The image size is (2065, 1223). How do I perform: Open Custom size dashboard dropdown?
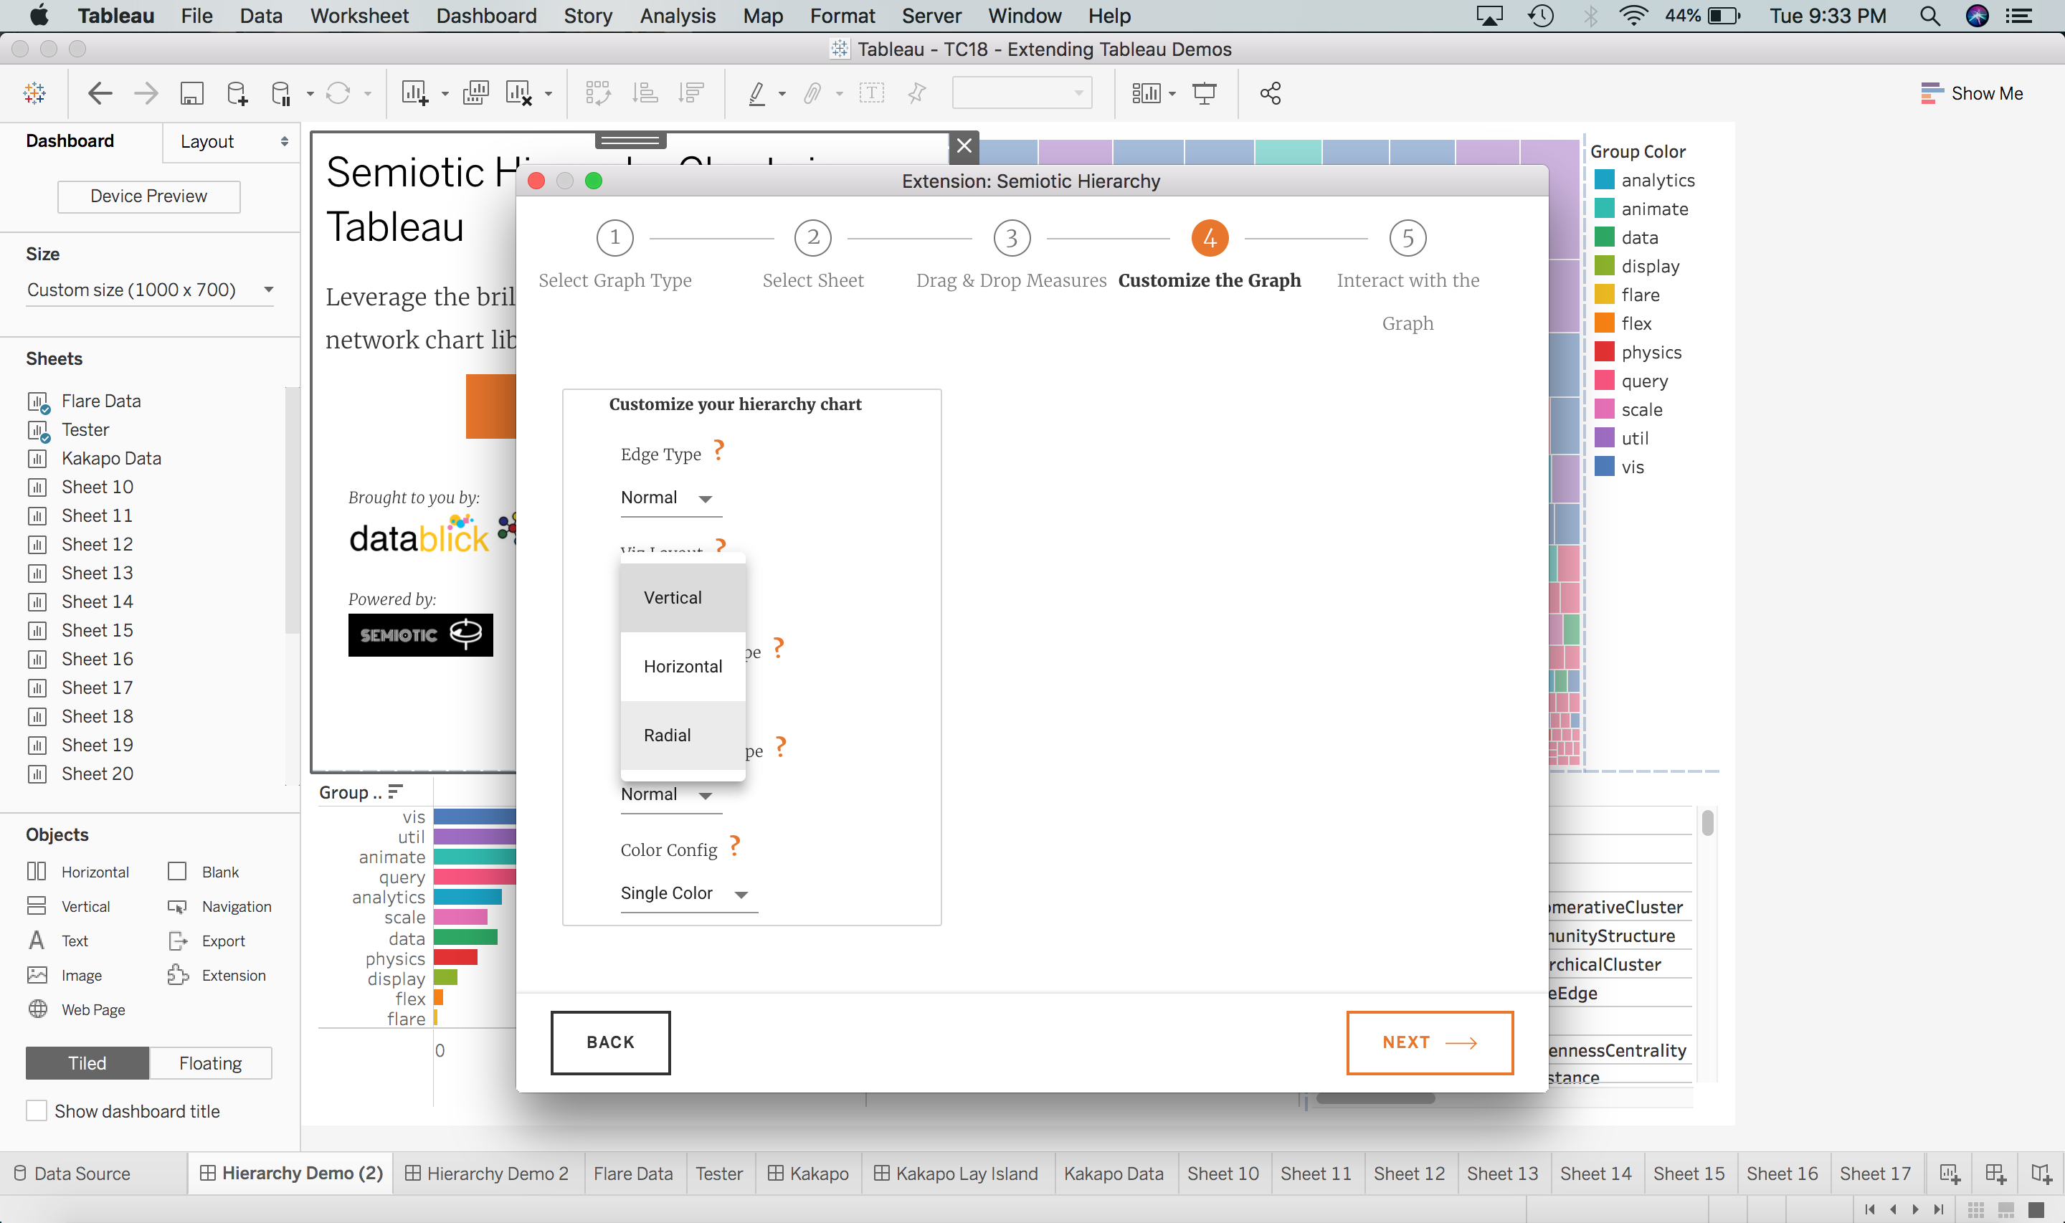pyautogui.click(x=149, y=290)
